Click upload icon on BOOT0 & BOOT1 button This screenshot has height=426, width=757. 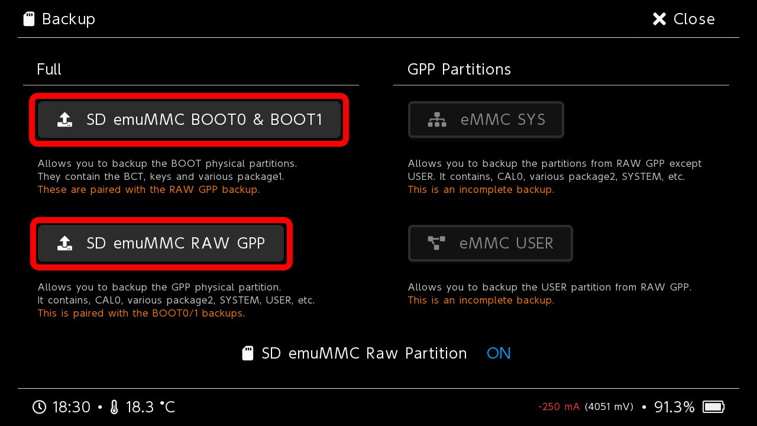pos(64,120)
